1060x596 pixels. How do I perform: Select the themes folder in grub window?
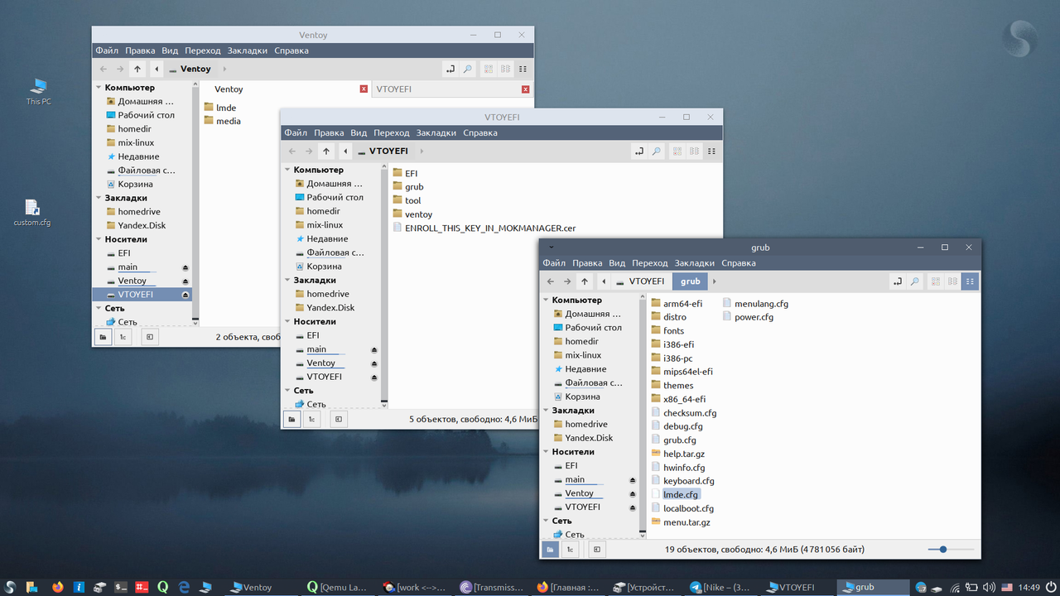coord(672,386)
